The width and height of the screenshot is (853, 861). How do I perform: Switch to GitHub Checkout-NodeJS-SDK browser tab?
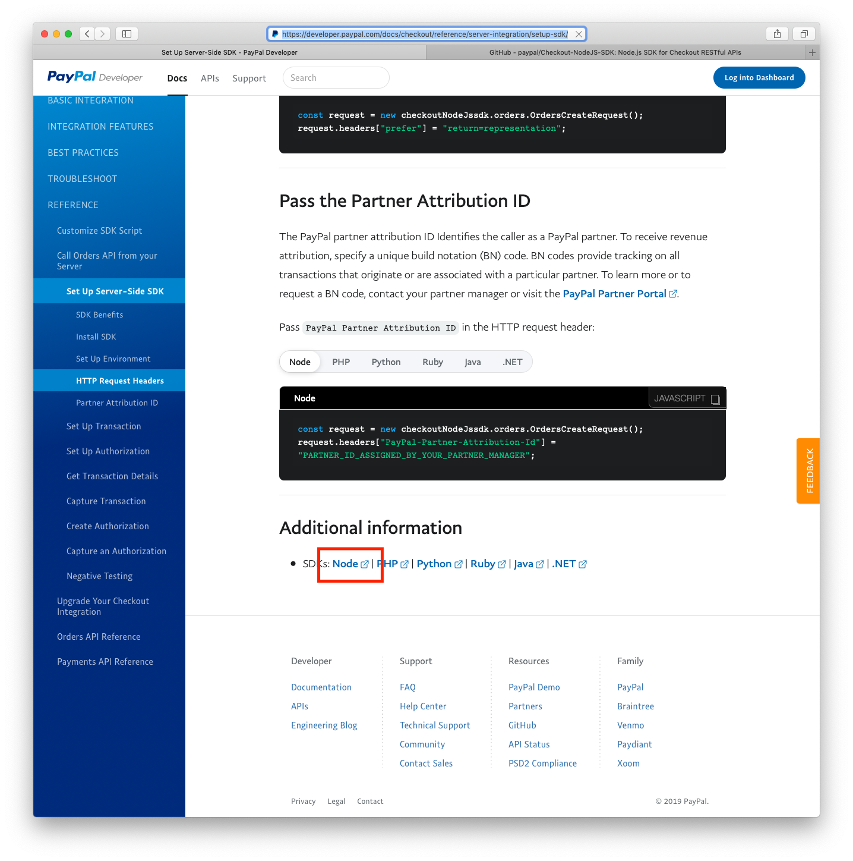pos(615,52)
